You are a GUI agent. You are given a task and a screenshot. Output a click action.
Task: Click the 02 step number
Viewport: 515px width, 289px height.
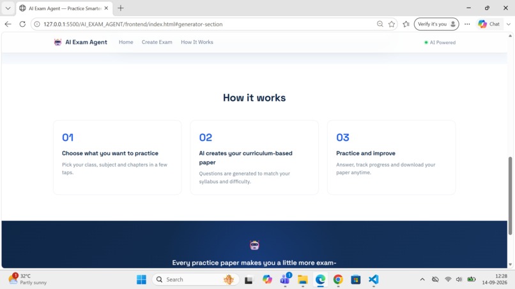[x=206, y=137]
